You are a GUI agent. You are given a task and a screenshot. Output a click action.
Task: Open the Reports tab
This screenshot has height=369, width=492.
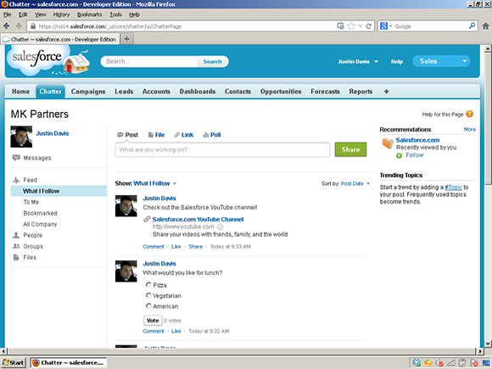click(361, 92)
